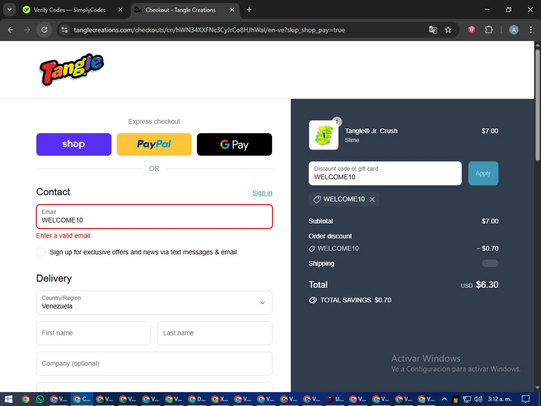Click the Subtotal $7.00 amount
Image resolution: width=541 pixels, height=406 pixels.
pos(490,221)
